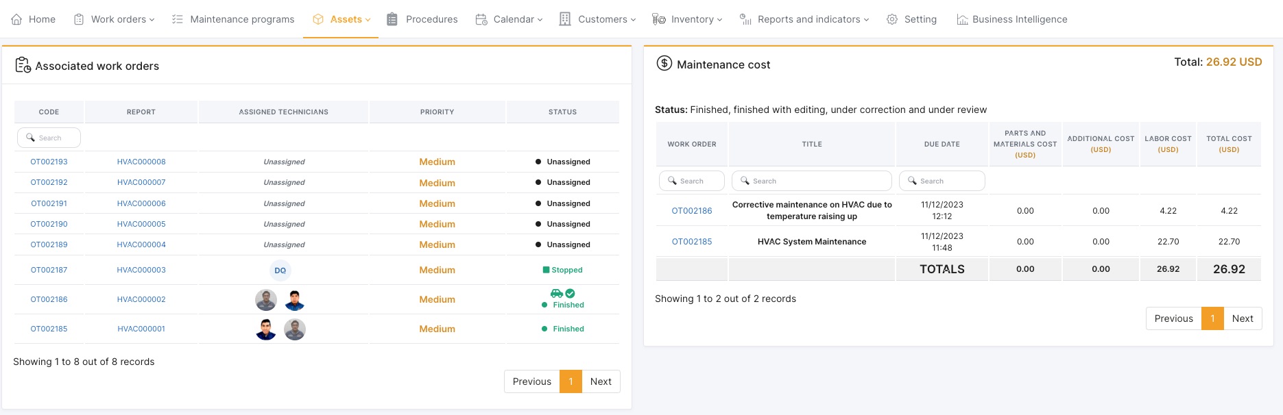
Task: Click the green vehicle icon in OT002186 status
Action: click(557, 293)
